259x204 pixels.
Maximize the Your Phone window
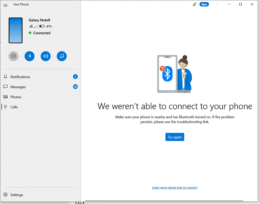click(x=240, y=4)
